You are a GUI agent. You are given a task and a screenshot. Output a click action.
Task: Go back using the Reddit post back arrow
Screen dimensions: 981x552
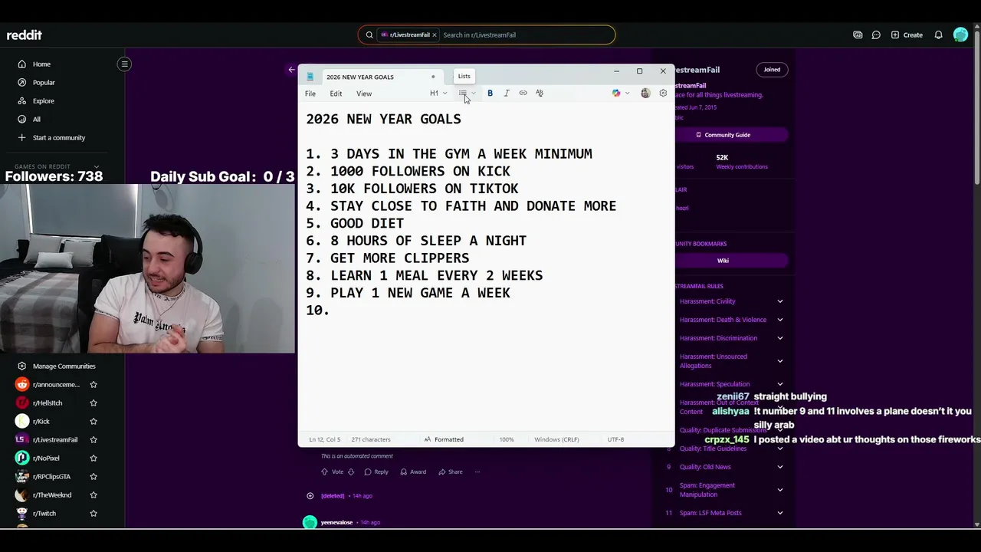(x=291, y=70)
